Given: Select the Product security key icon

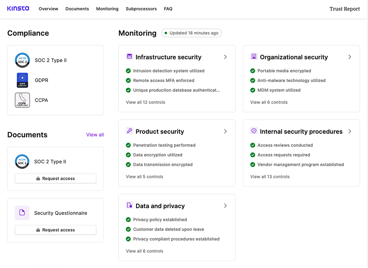Looking at the screenshot, I should [x=129, y=131].
